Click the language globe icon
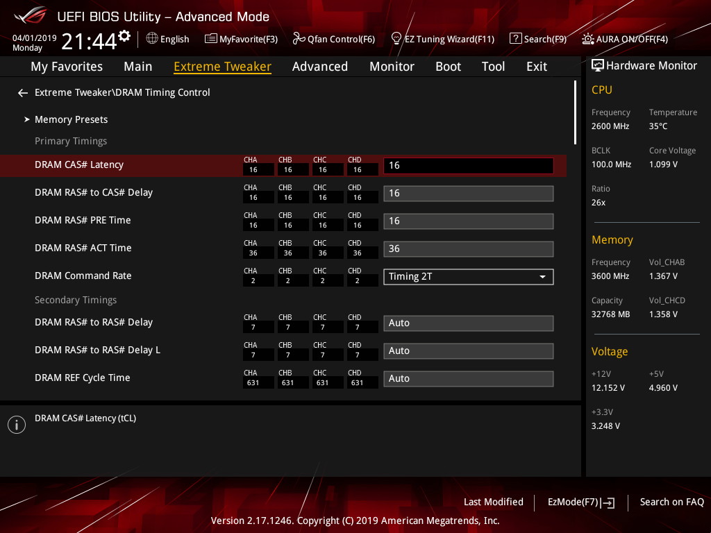Viewport: 711px width, 533px height. pyautogui.click(x=152, y=39)
